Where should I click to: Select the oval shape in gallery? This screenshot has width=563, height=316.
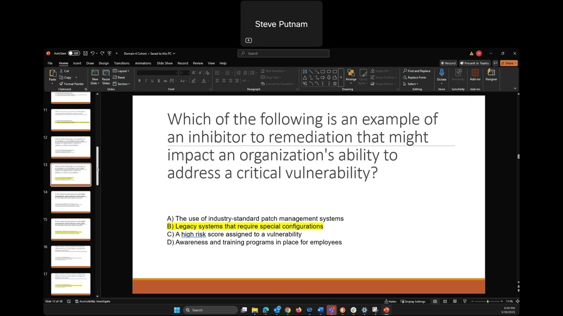click(x=329, y=72)
